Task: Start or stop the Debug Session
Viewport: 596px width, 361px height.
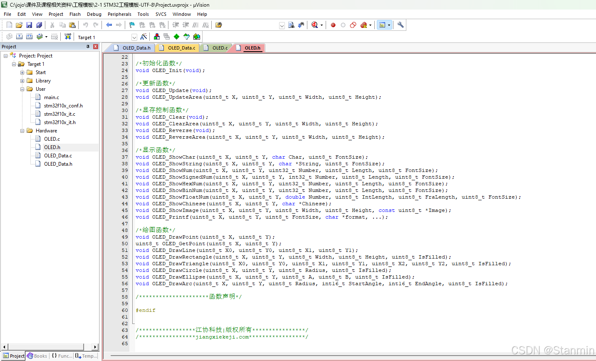Action: pos(314,25)
